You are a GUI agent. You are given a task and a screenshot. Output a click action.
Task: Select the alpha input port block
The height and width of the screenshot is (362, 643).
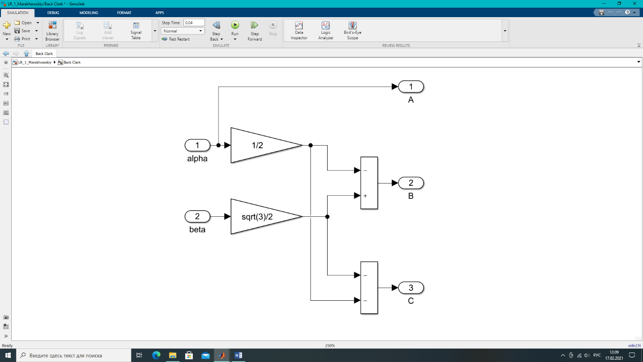point(197,145)
